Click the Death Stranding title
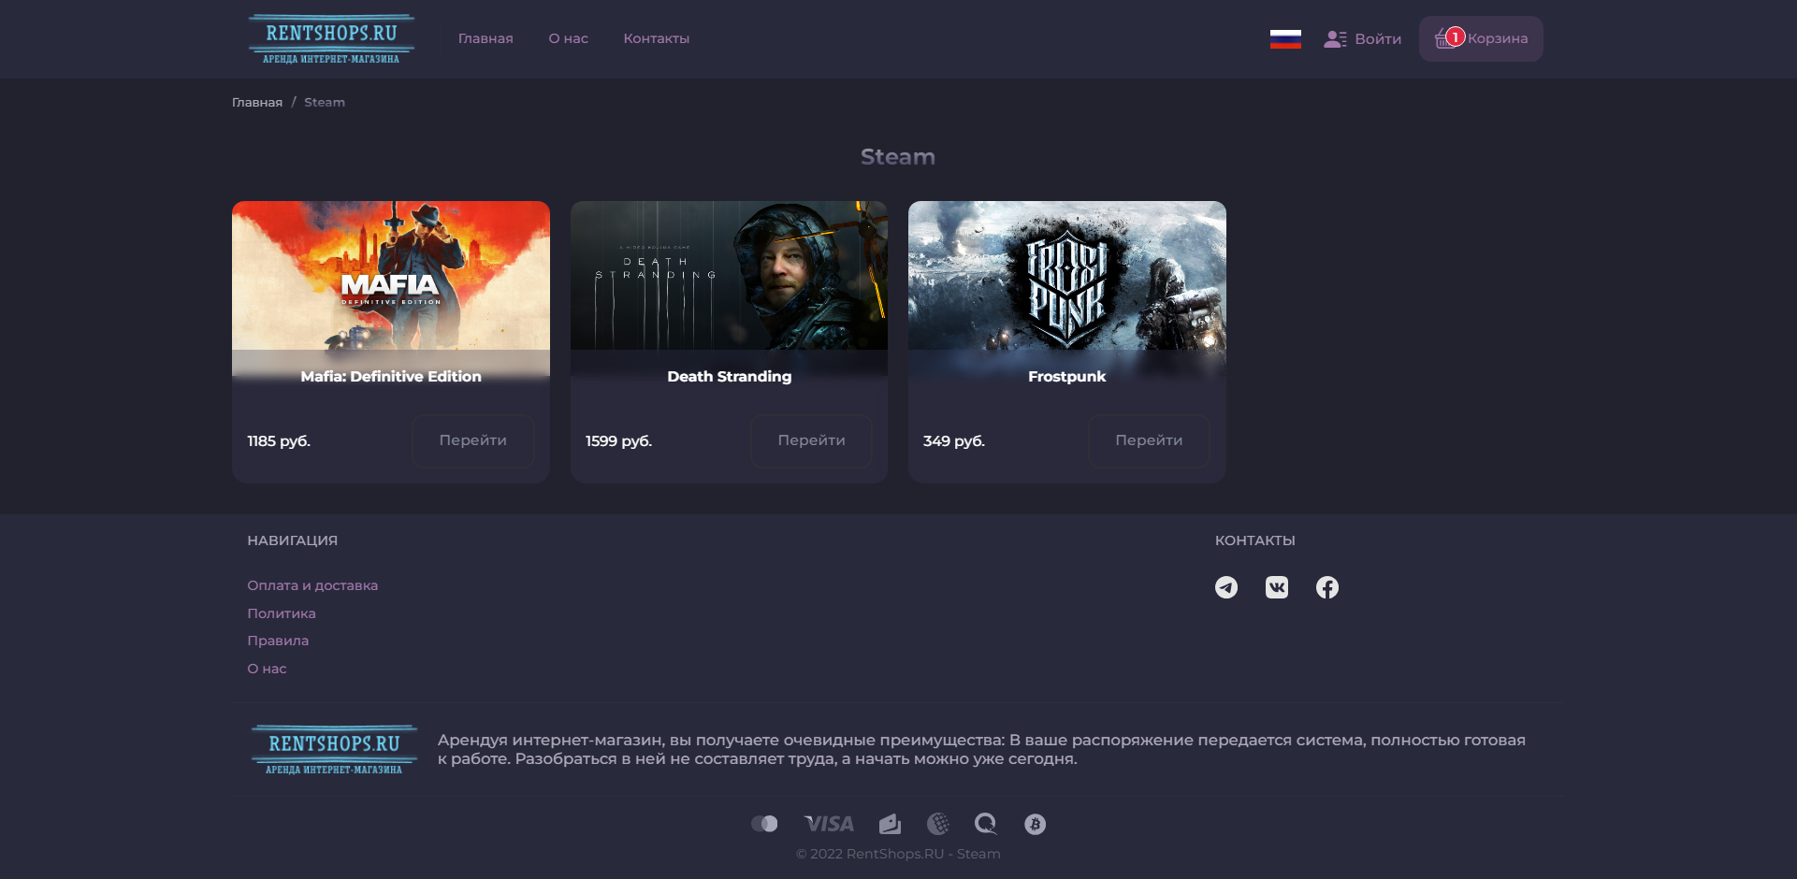This screenshot has width=1797, height=879. [729, 376]
